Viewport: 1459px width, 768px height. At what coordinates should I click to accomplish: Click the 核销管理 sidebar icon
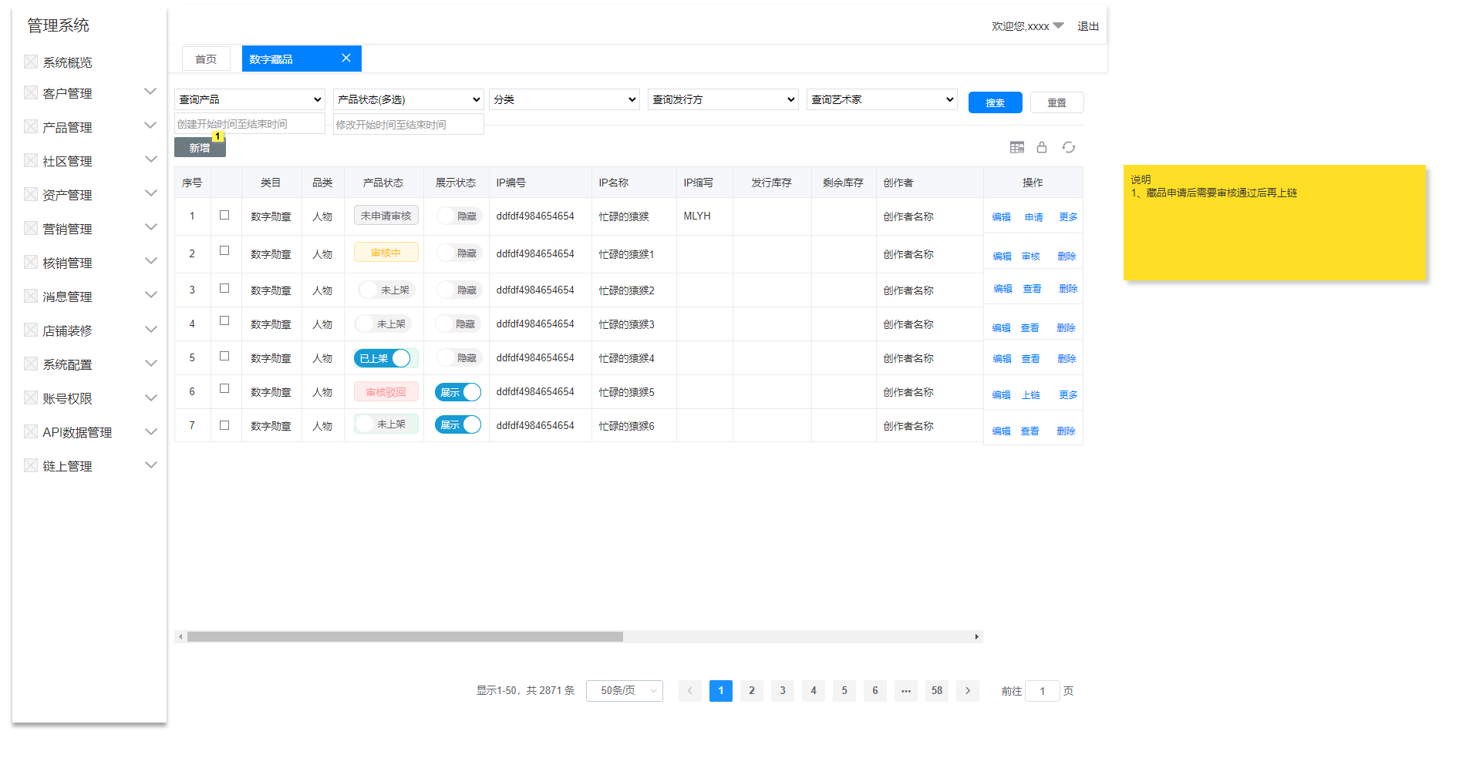(x=31, y=262)
